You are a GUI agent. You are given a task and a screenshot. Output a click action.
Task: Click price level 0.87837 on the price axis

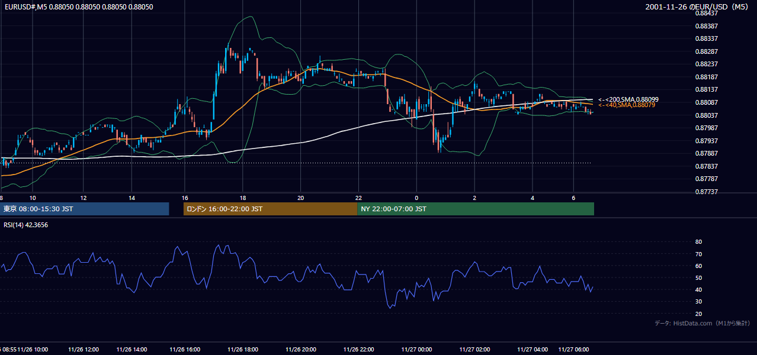[707, 166]
